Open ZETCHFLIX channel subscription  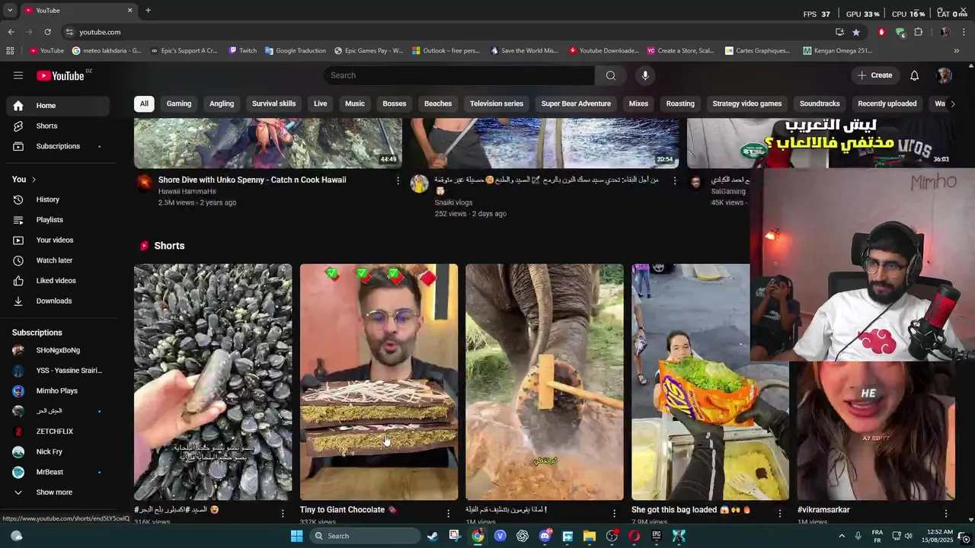point(58,432)
